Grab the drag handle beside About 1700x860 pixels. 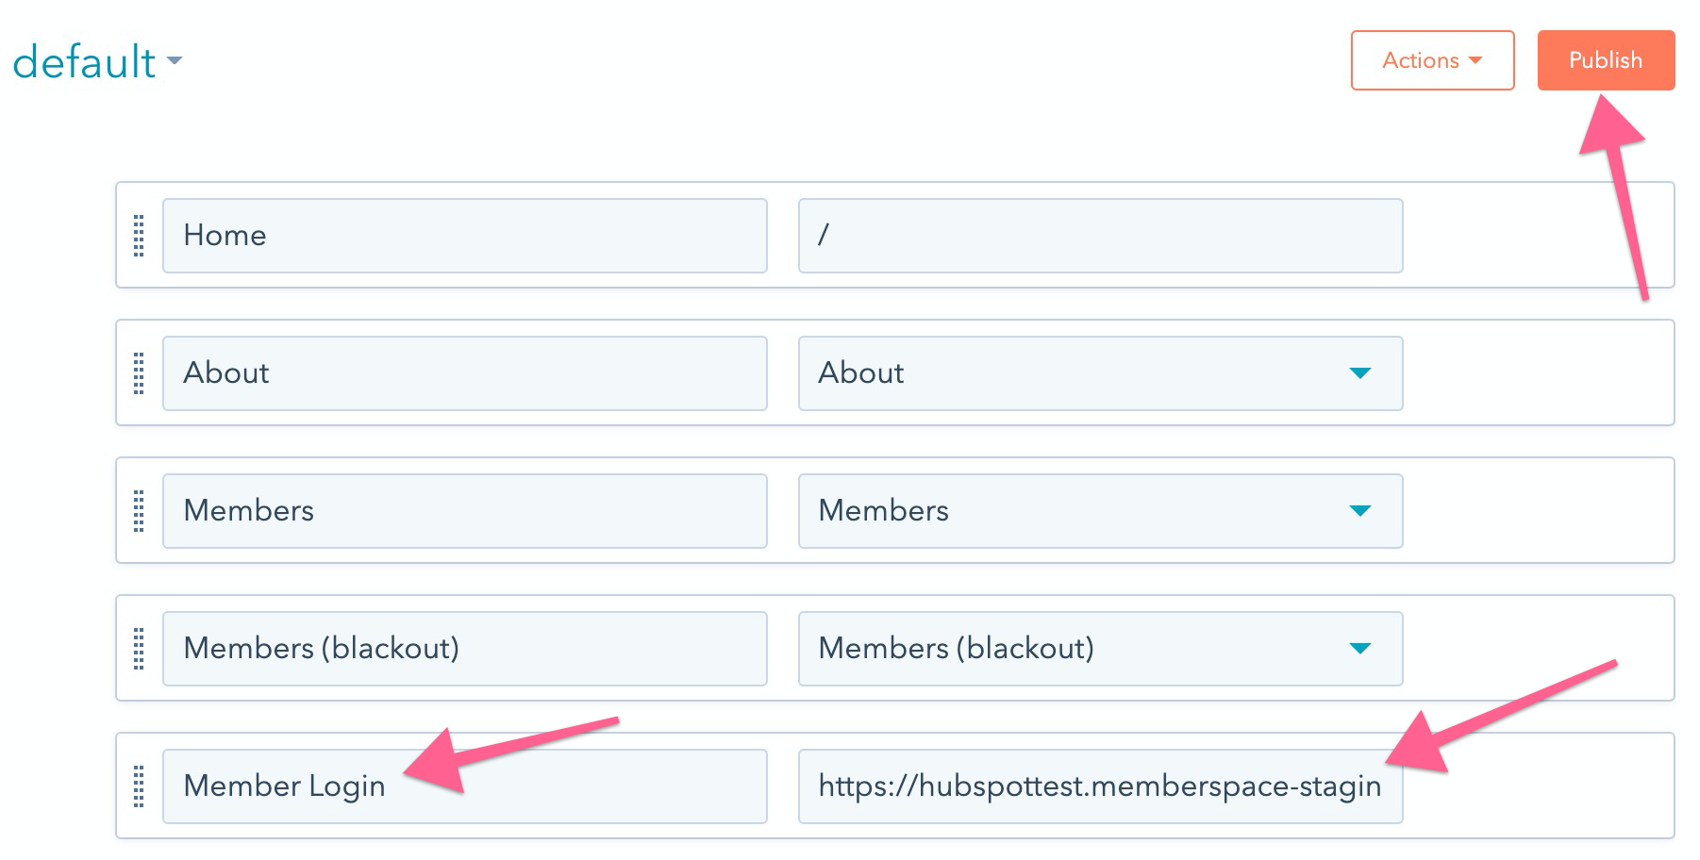coord(140,373)
